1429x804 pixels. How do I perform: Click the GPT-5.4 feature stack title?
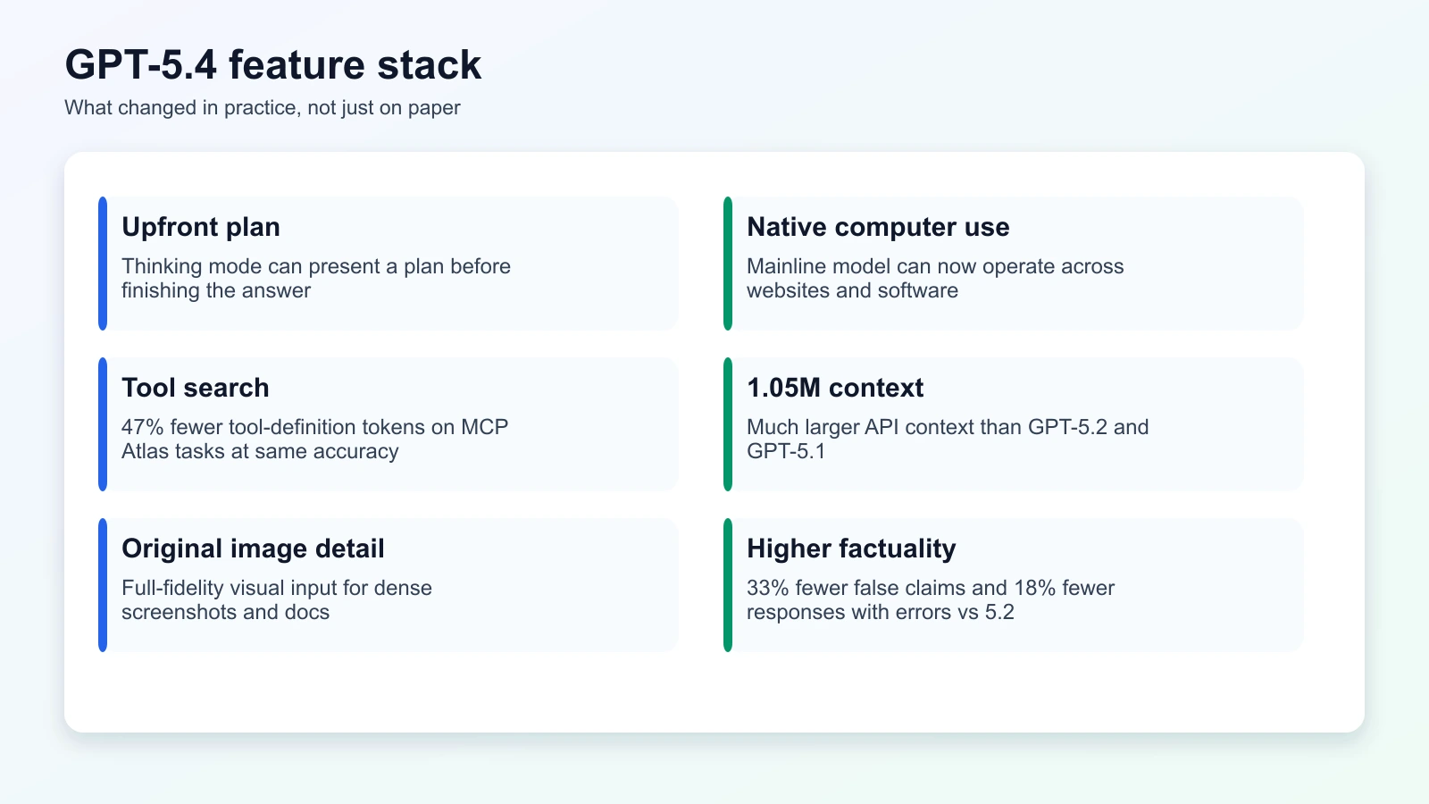click(x=272, y=63)
